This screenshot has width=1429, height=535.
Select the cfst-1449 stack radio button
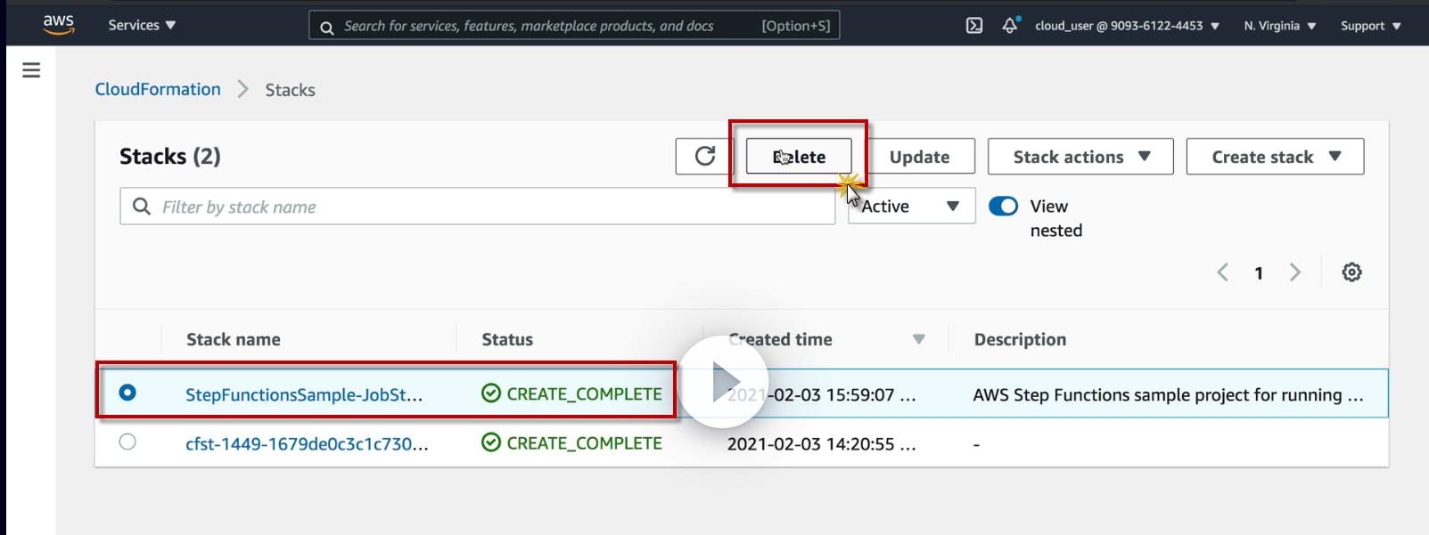point(127,442)
